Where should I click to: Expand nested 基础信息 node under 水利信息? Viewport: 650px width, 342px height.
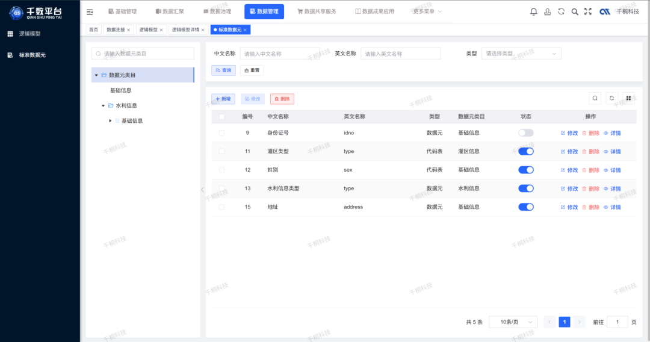tap(110, 121)
